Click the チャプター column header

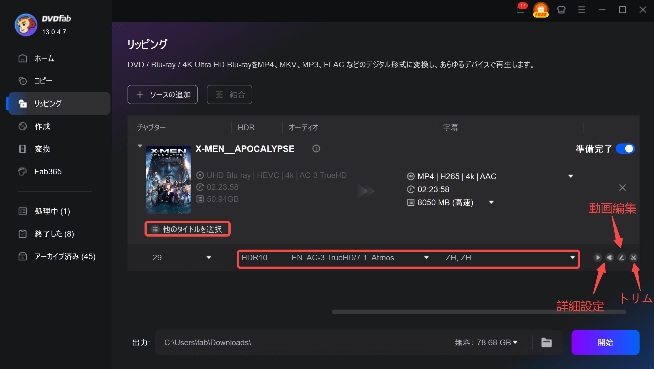(151, 127)
